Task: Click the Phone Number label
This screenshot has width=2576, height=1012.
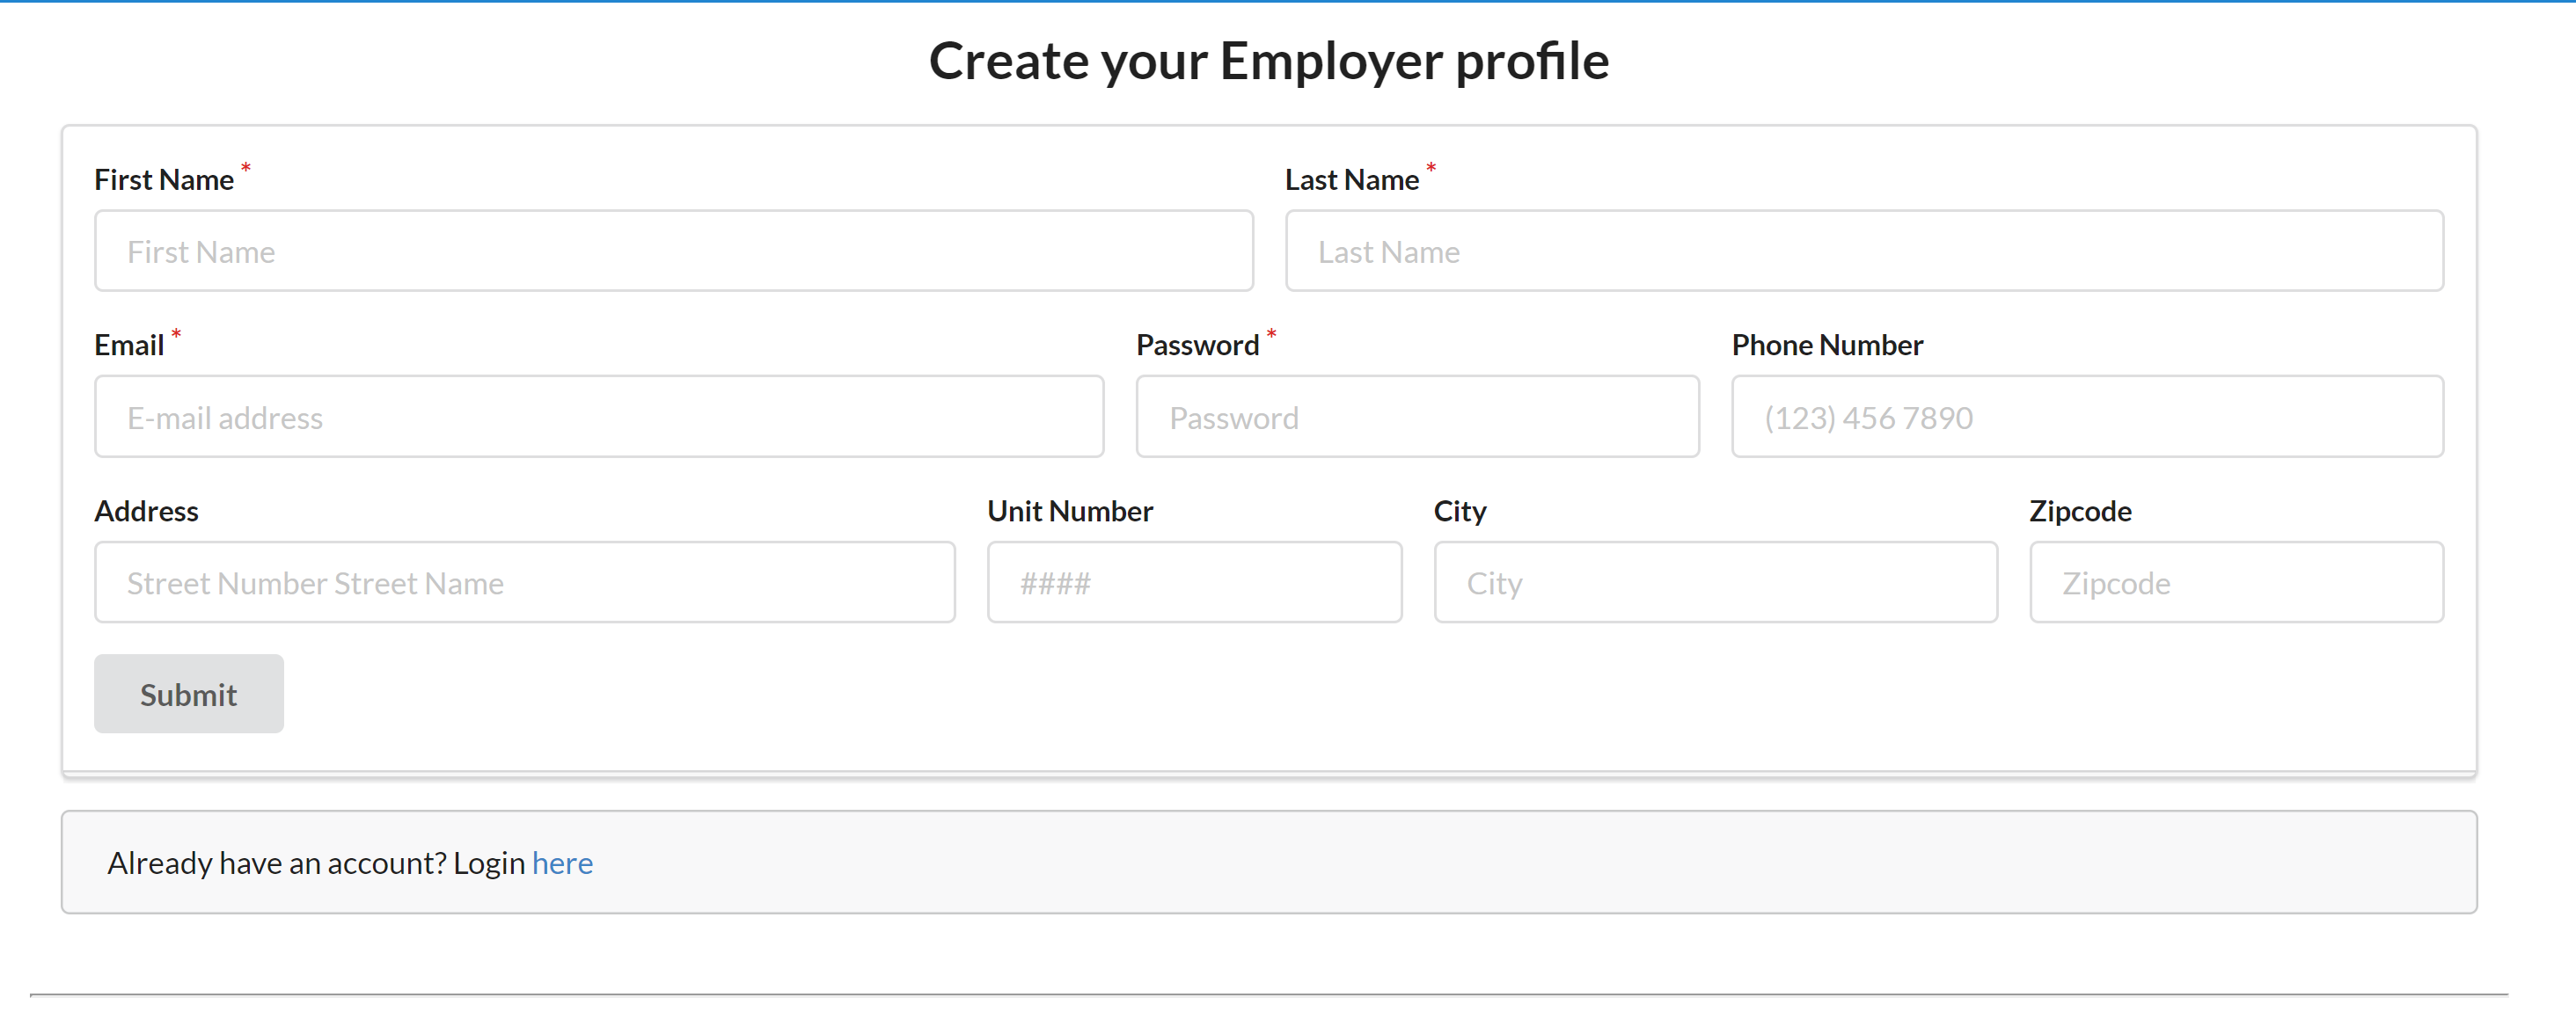Action: [x=1827, y=346]
